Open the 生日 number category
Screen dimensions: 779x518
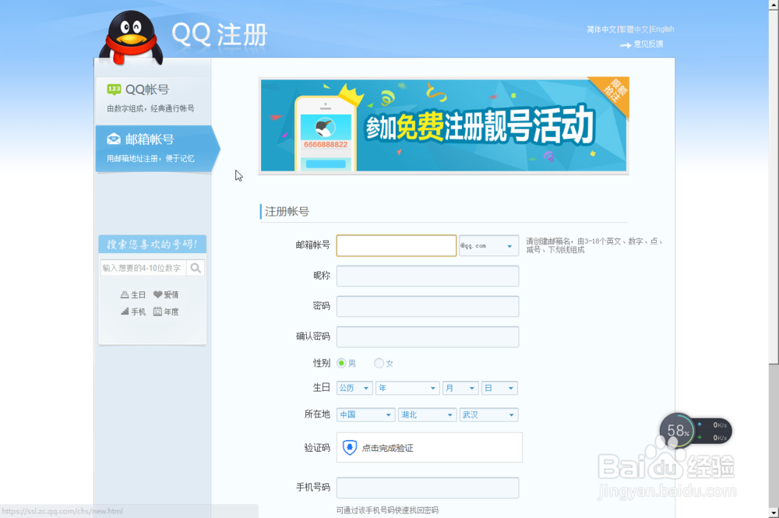[133, 295]
